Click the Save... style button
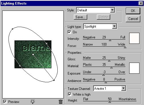The width and height of the screenshot is (144, 105). point(80,17)
